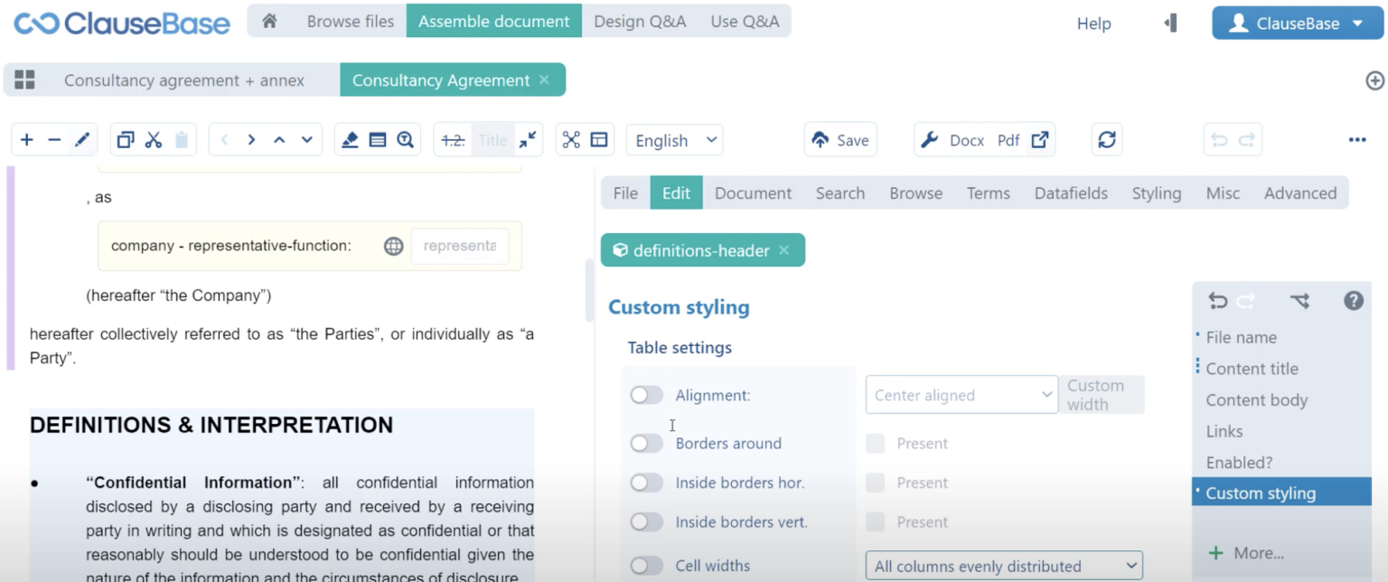Enable the Borders around toggle
The image size is (1388, 582).
click(646, 444)
